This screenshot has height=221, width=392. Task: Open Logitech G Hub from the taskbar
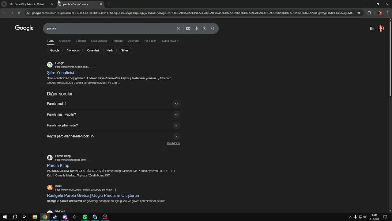75,217
